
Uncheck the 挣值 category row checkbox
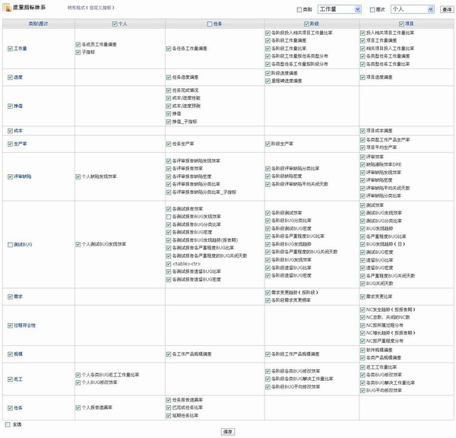point(11,106)
